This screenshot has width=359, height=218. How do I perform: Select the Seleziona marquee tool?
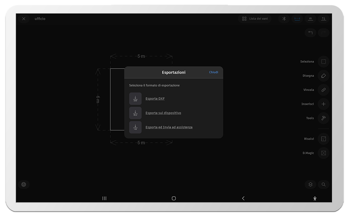pyautogui.click(x=323, y=62)
